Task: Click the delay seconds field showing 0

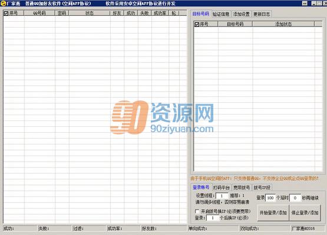Action: coord(295,198)
